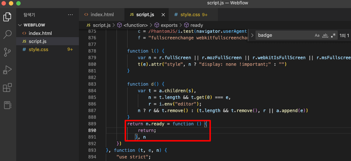Image resolution: width=351 pixels, height=161 pixels.
Task: Open the Source Control view
Action: pyautogui.click(x=7, y=52)
